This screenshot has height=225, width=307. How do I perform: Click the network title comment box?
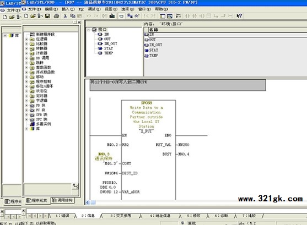coord(177,85)
